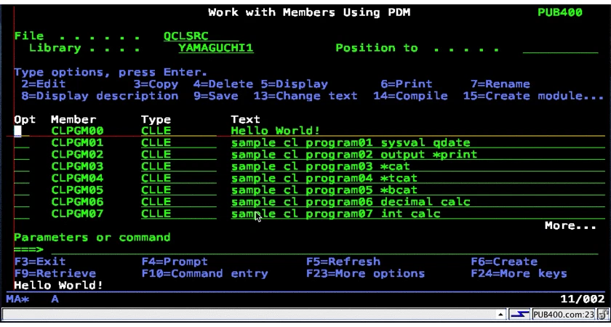Click F5=Refresh function key
Image resolution: width=611 pixels, height=327 pixels.
click(343, 261)
